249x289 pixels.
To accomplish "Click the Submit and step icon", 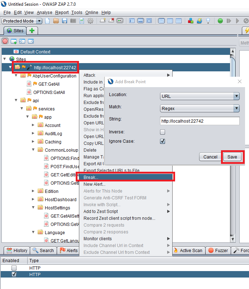I will (229, 21).
